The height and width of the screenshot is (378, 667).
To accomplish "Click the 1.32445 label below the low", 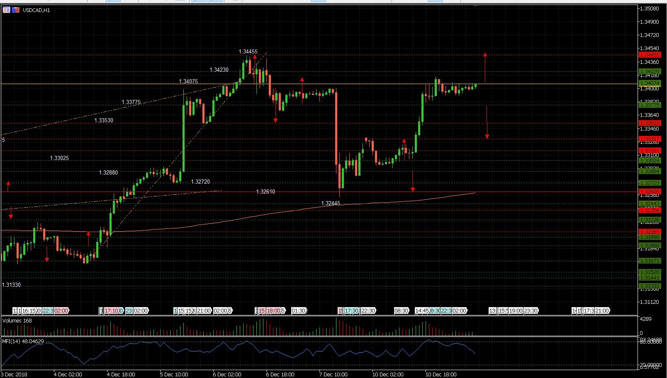I will tap(331, 204).
